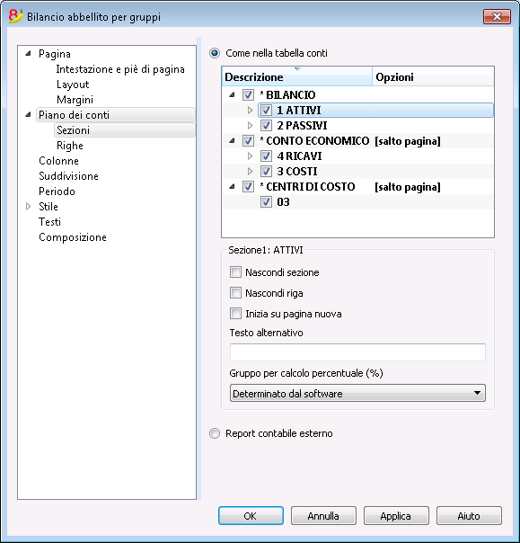This screenshot has width=520, height=543.
Task: Uncheck the 4 RICAVI checkbox
Action: [x=266, y=156]
